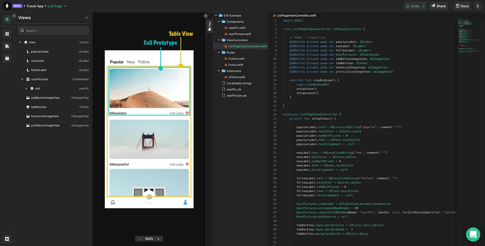Click the ListPageViewController.swift editor tab
The image size is (485, 246).
(x=294, y=16)
